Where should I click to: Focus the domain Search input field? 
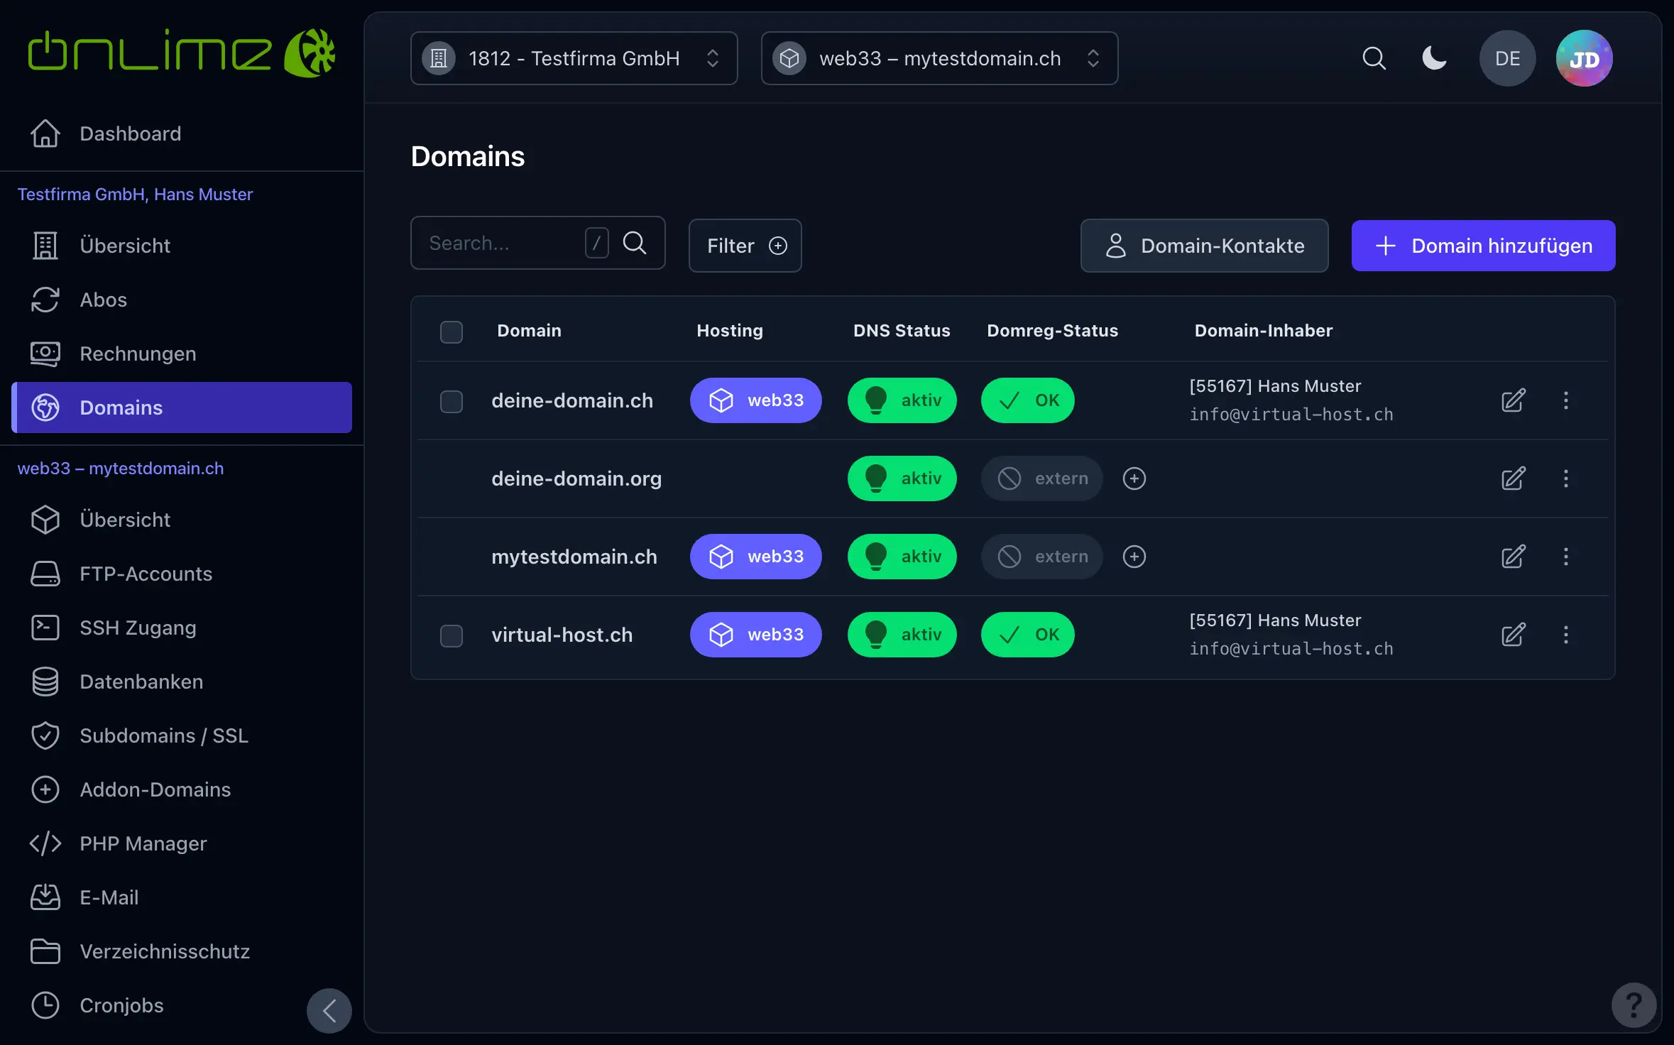(537, 243)
